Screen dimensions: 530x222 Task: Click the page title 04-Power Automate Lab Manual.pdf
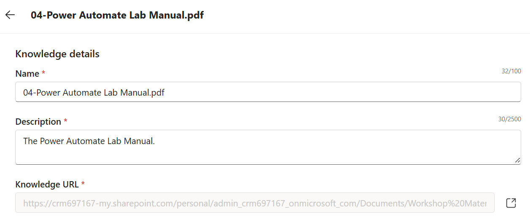coord(117,16)
